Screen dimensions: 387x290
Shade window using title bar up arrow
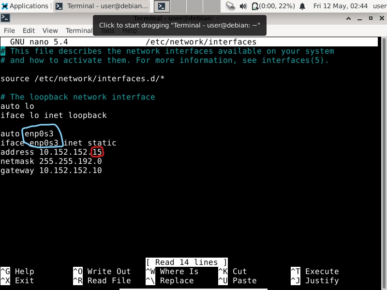[348, 18]
